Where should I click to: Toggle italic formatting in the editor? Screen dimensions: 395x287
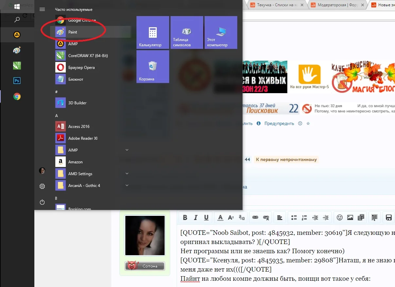[x=195, y=217]
